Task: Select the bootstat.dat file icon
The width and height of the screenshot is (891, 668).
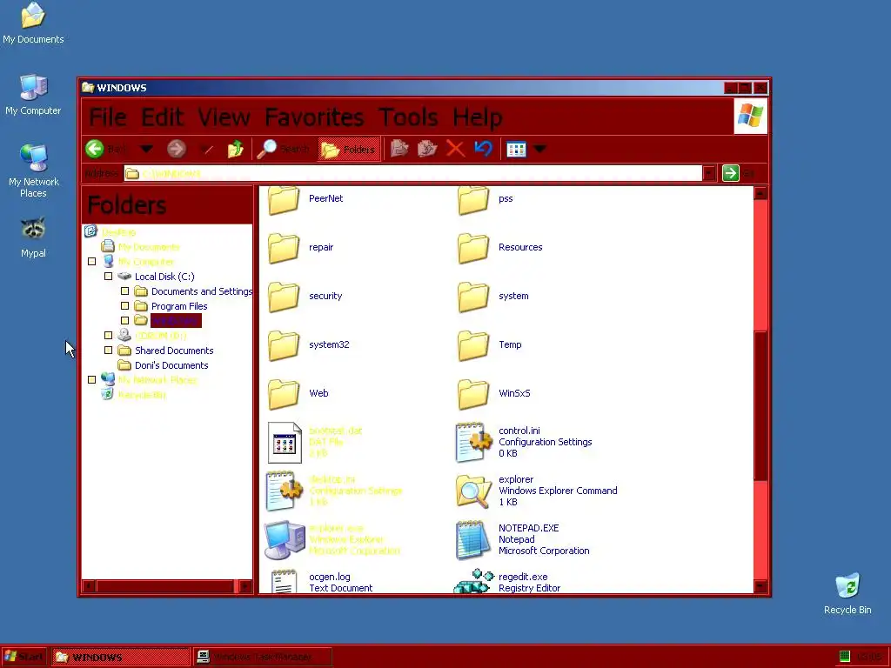Action: pos(285,443)
